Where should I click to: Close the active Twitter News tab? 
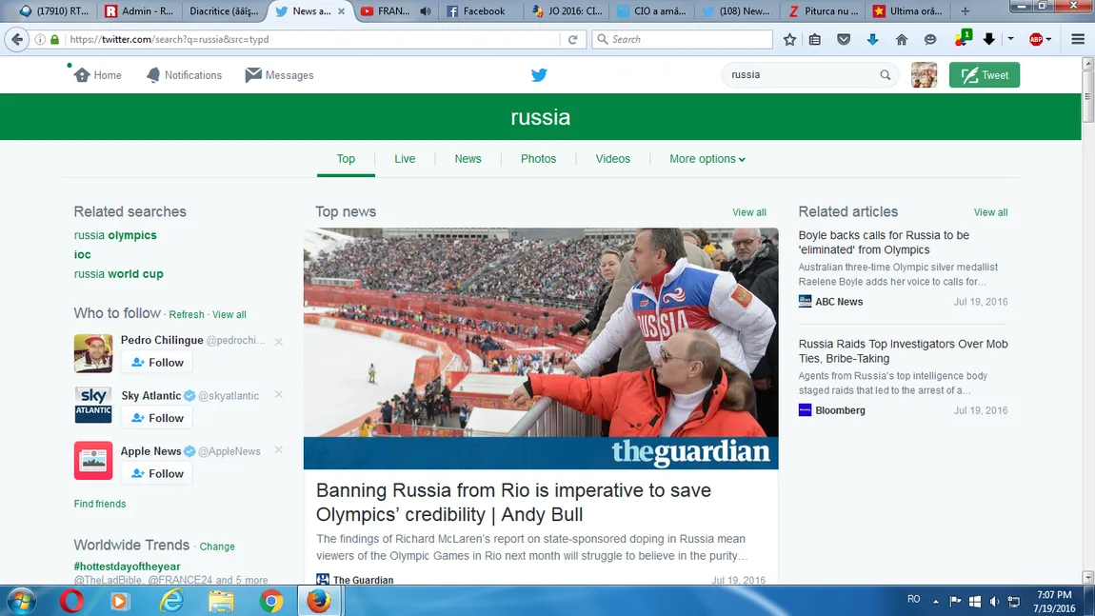tap(342, 11)
